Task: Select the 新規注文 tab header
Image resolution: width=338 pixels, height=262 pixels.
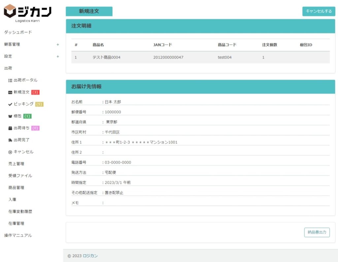Action: pos(89,11)
